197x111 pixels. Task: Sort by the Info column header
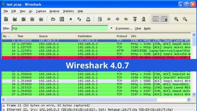click(160, 36)
